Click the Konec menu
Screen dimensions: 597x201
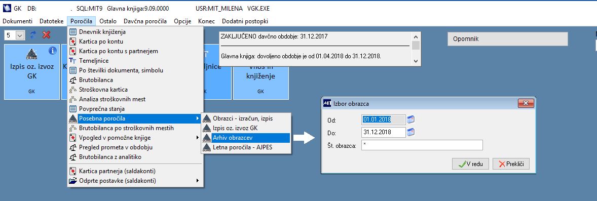pyautogui.click(x=206, y=21)
